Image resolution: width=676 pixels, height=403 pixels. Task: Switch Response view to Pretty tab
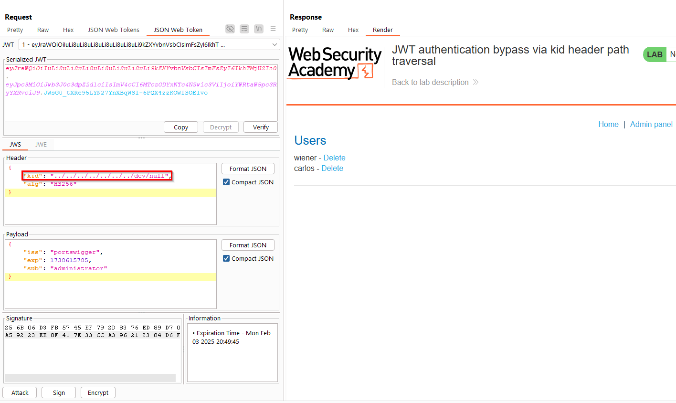click(x=300, y=30)
